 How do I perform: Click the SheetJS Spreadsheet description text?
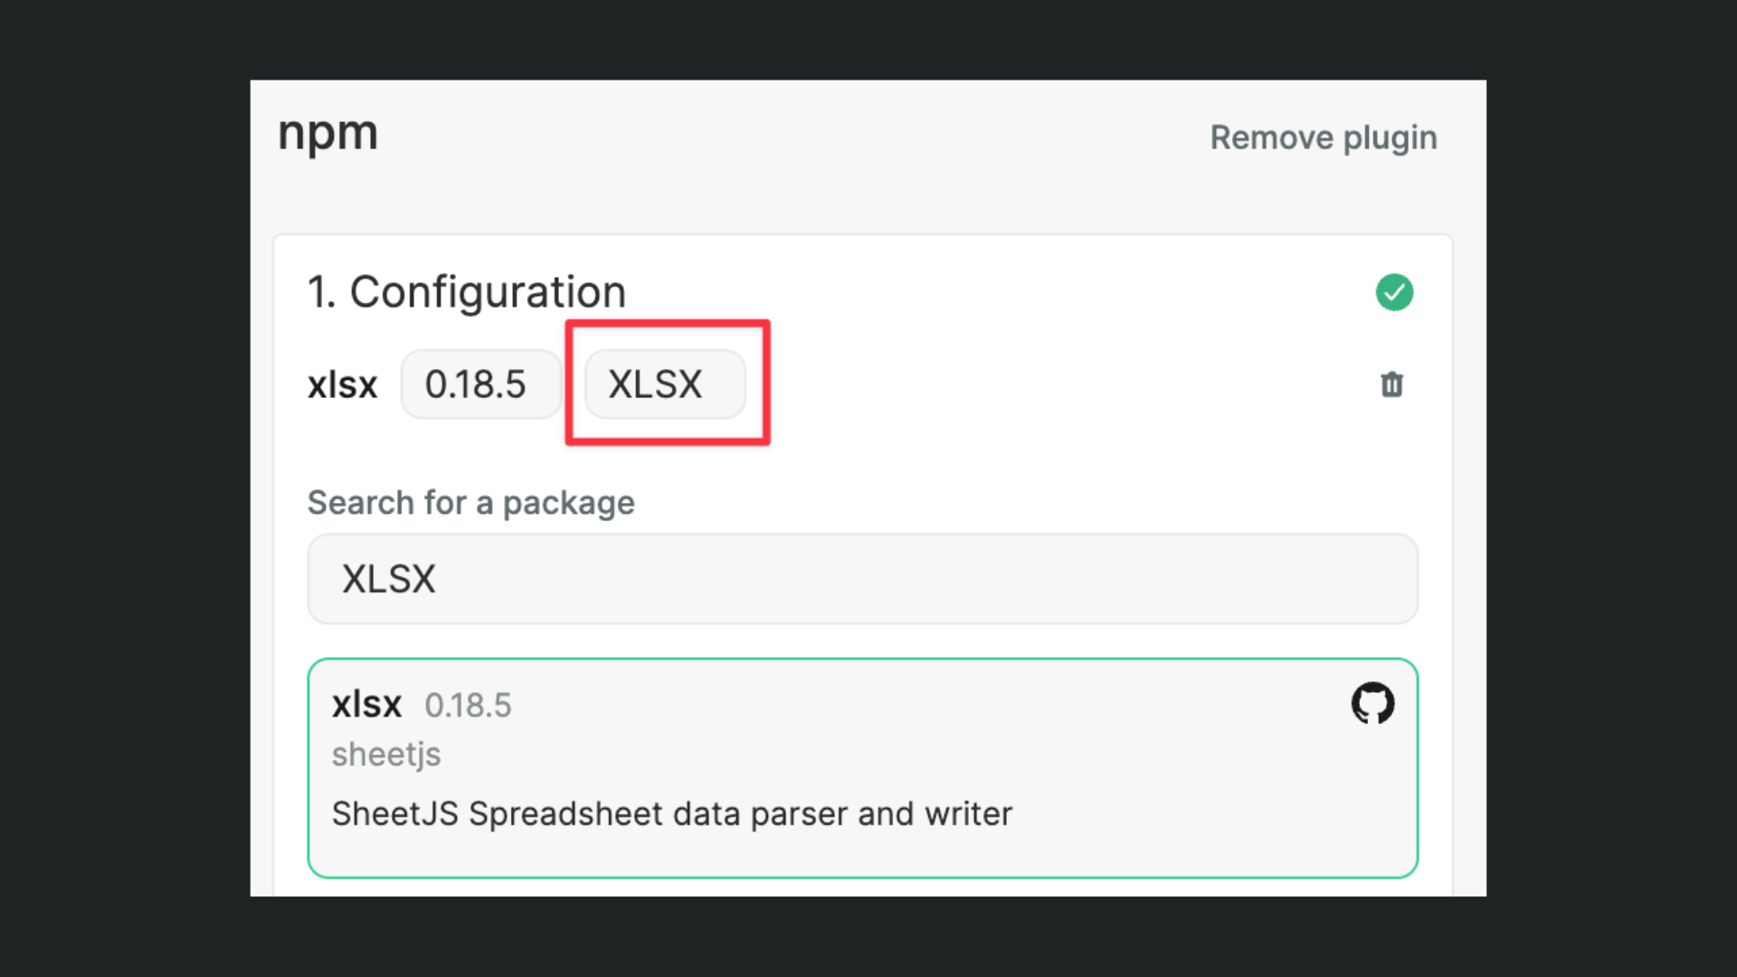671,814
